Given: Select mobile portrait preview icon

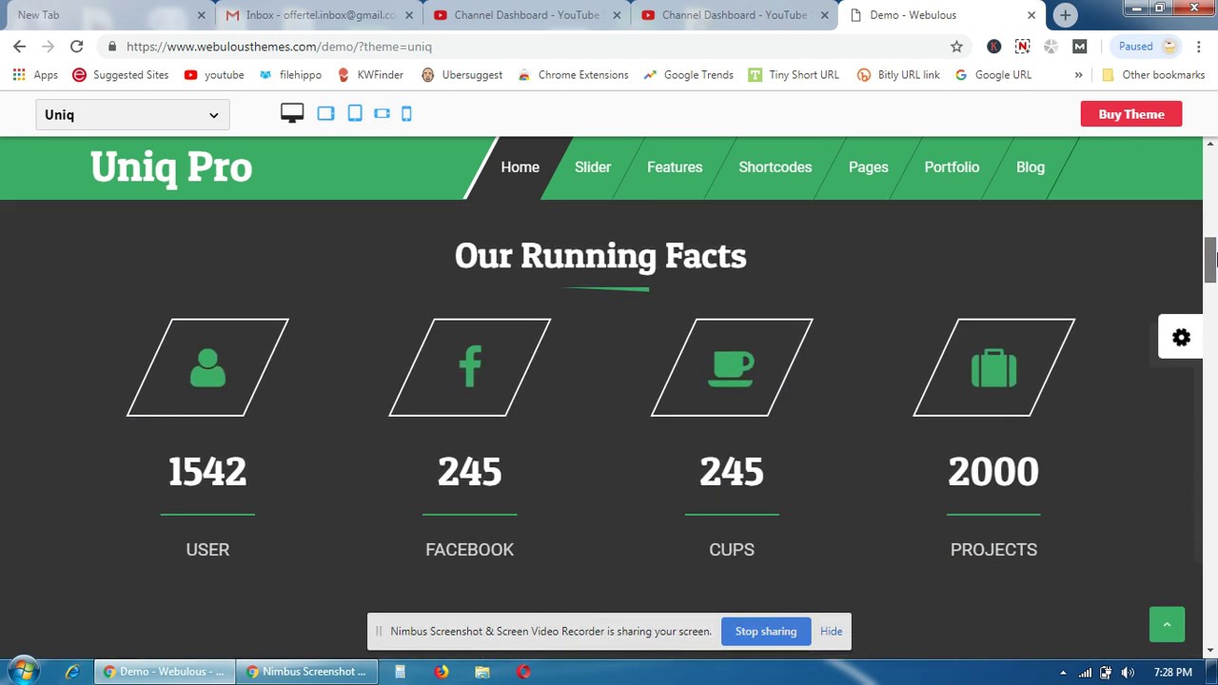Looking at the screenshot, I should click(x=406, y=114).
